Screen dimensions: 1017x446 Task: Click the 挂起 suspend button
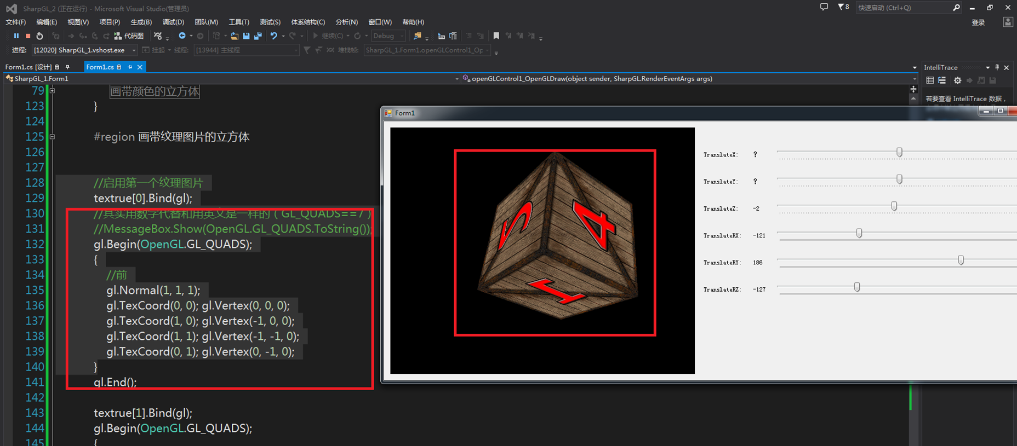pos(153,50)
